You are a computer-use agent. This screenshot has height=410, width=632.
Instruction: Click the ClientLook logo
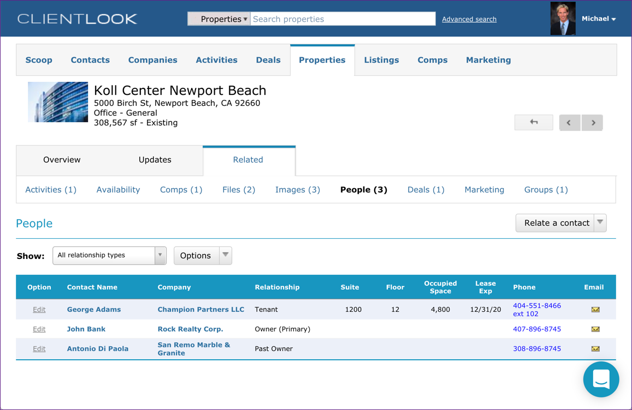[77, 19]
